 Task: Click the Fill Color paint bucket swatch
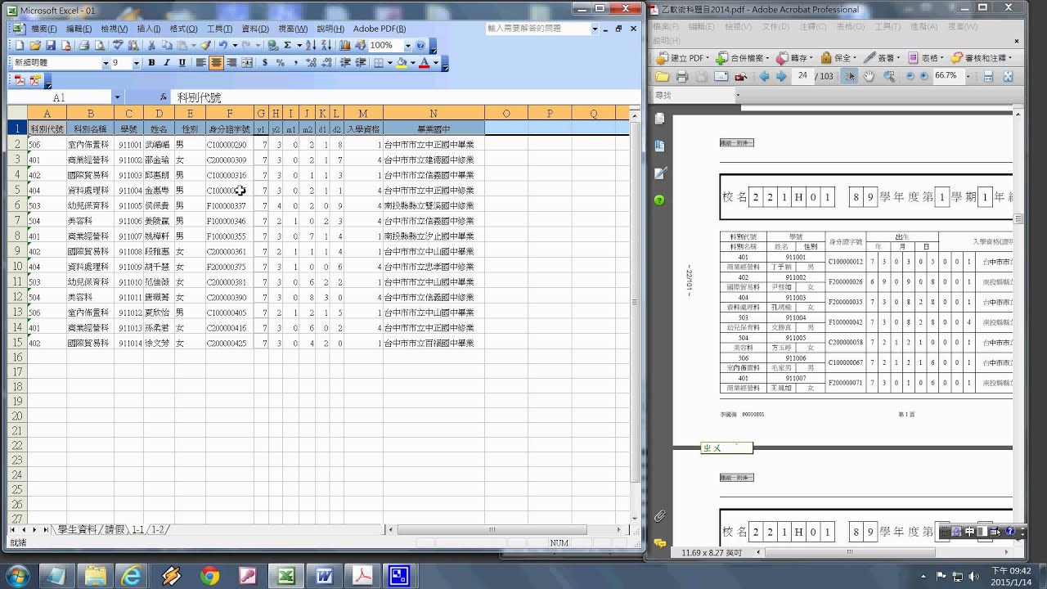coord(401,62)
